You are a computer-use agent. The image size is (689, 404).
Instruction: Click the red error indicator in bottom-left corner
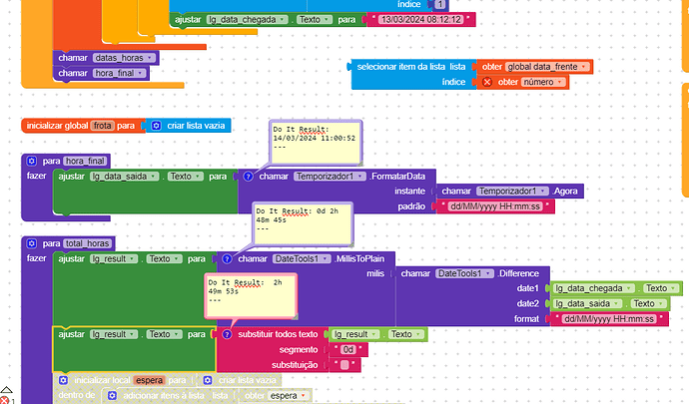click(5, 399)
